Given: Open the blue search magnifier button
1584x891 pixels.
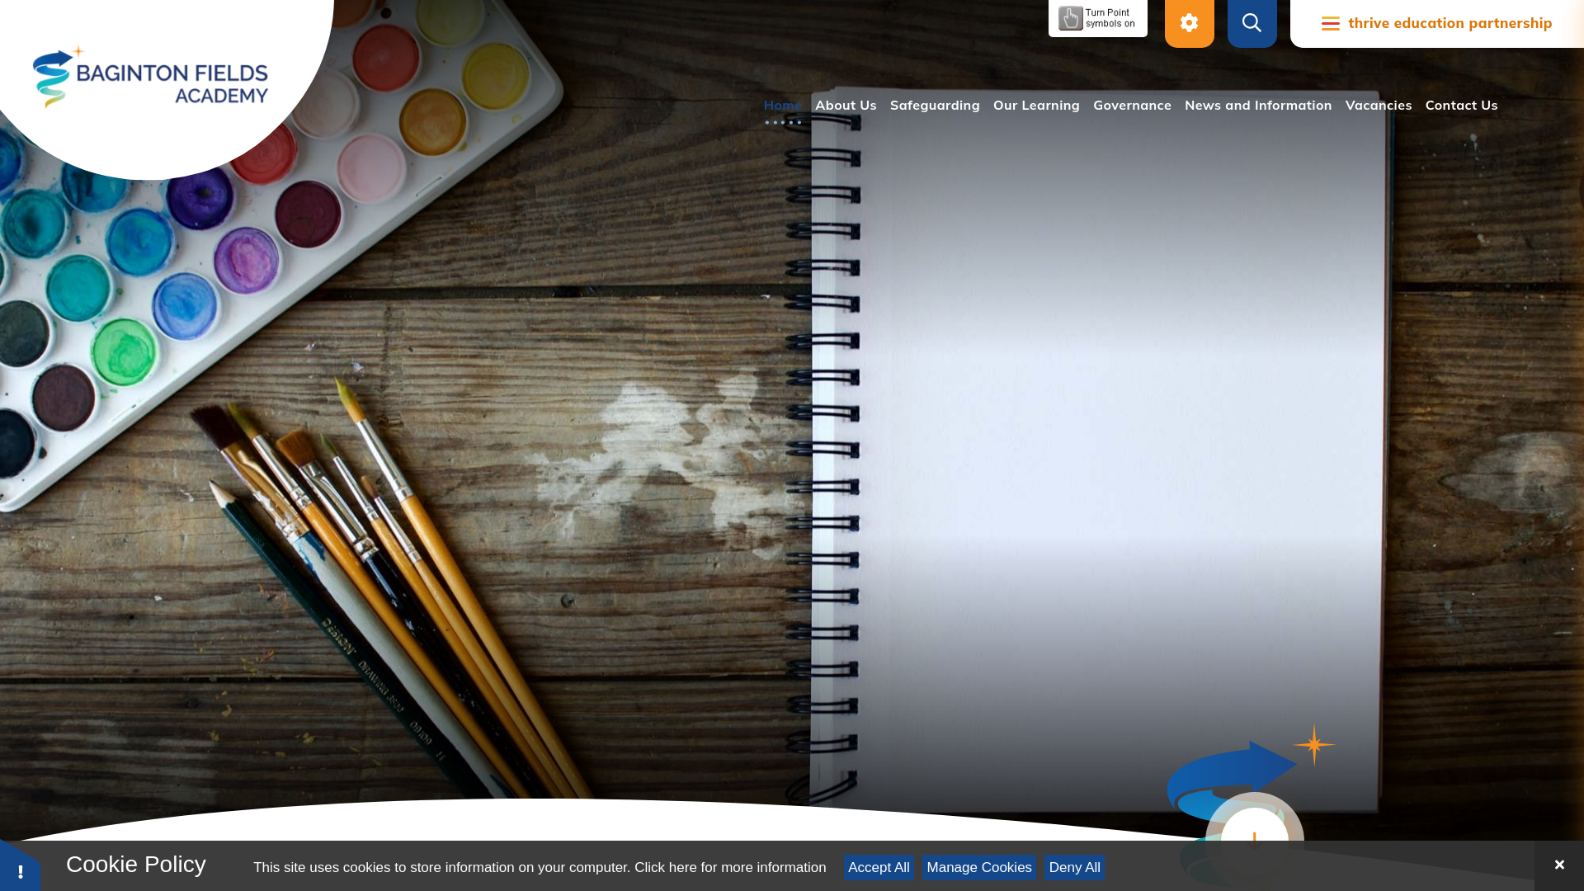Looking at the screenshot, I should [x=1252, y=23].
